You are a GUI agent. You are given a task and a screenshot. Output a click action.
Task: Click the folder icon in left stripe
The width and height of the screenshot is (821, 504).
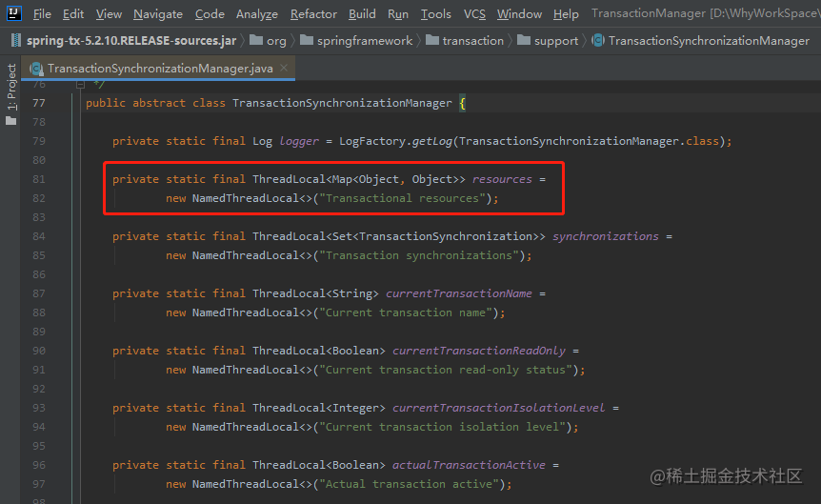(x=11, y=121)
